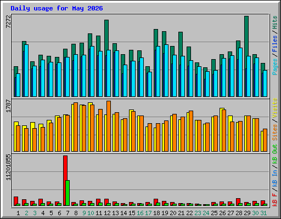Click the day label '14' on the x-axis

click(123, 213)
